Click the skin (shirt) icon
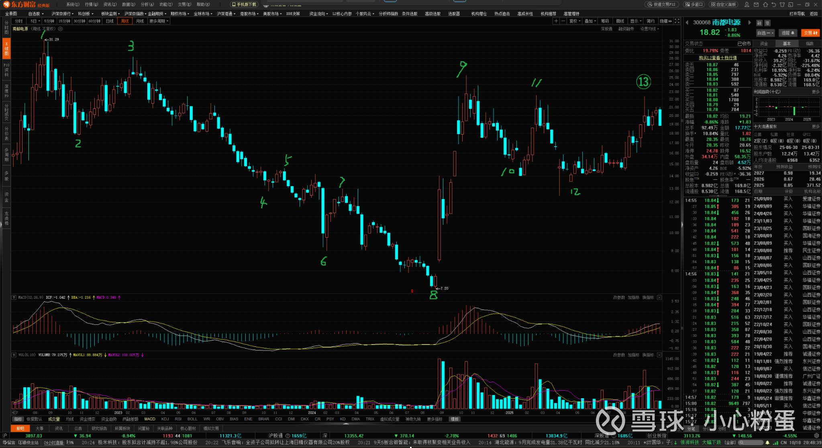The height and width of the screenshot is (448, 822). [782, 4]
